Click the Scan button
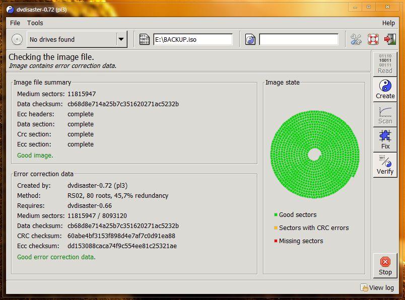The image size is (405, 300). tap(385, 114)
